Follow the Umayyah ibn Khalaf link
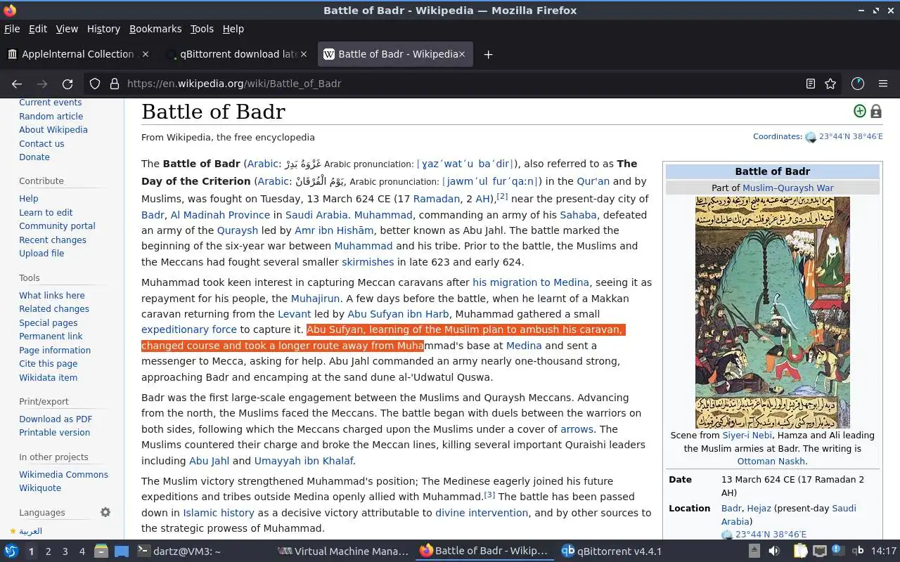 pyautogui.click(x=304, y=461)
